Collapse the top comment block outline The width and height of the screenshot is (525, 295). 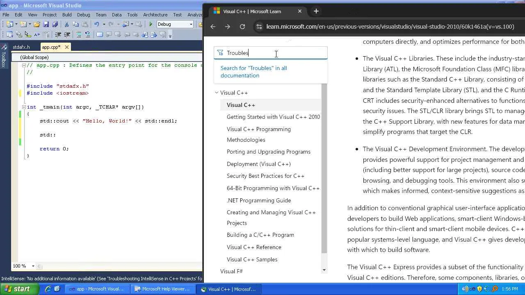coord(23,65)
